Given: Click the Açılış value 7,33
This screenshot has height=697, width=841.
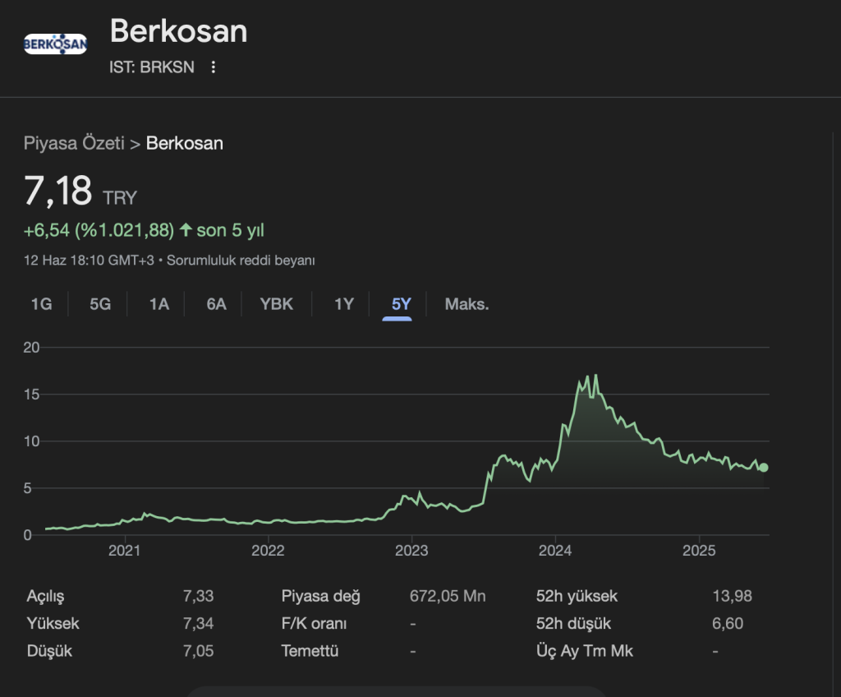Looking at the screenshot, I should (199, 596).
